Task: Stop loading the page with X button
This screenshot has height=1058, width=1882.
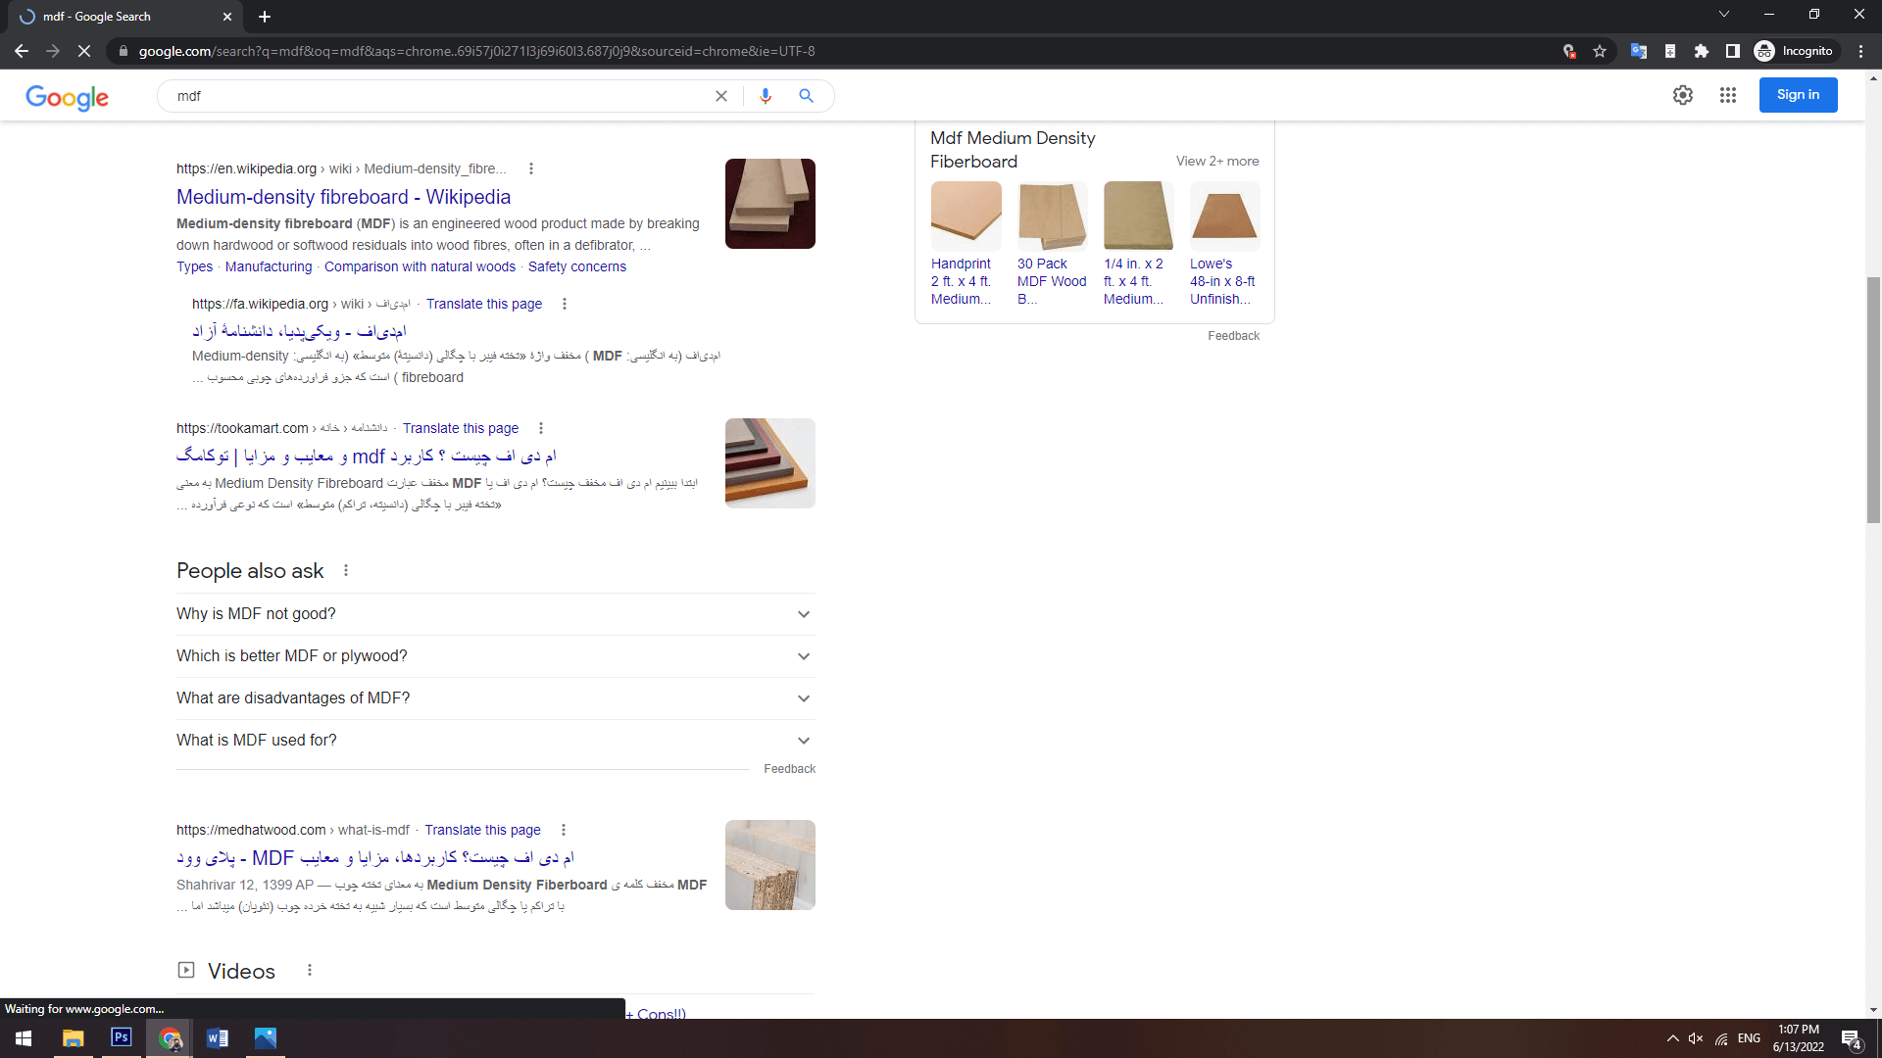Action: [84, 51]
